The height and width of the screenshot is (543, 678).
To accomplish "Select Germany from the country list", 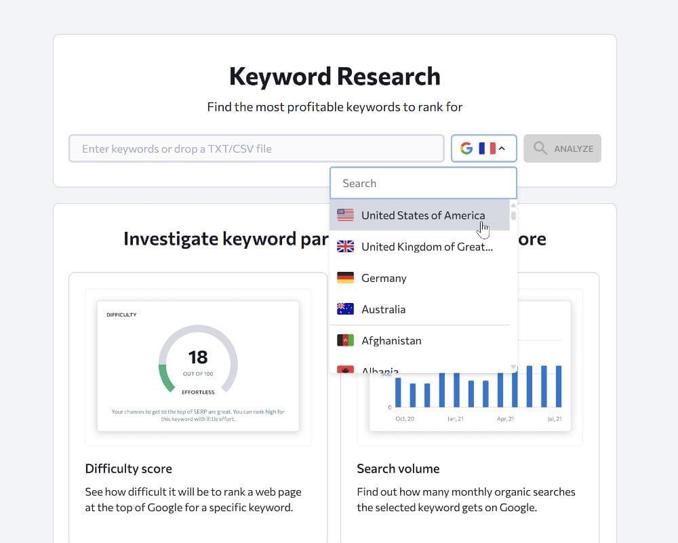I will (420, 278).
